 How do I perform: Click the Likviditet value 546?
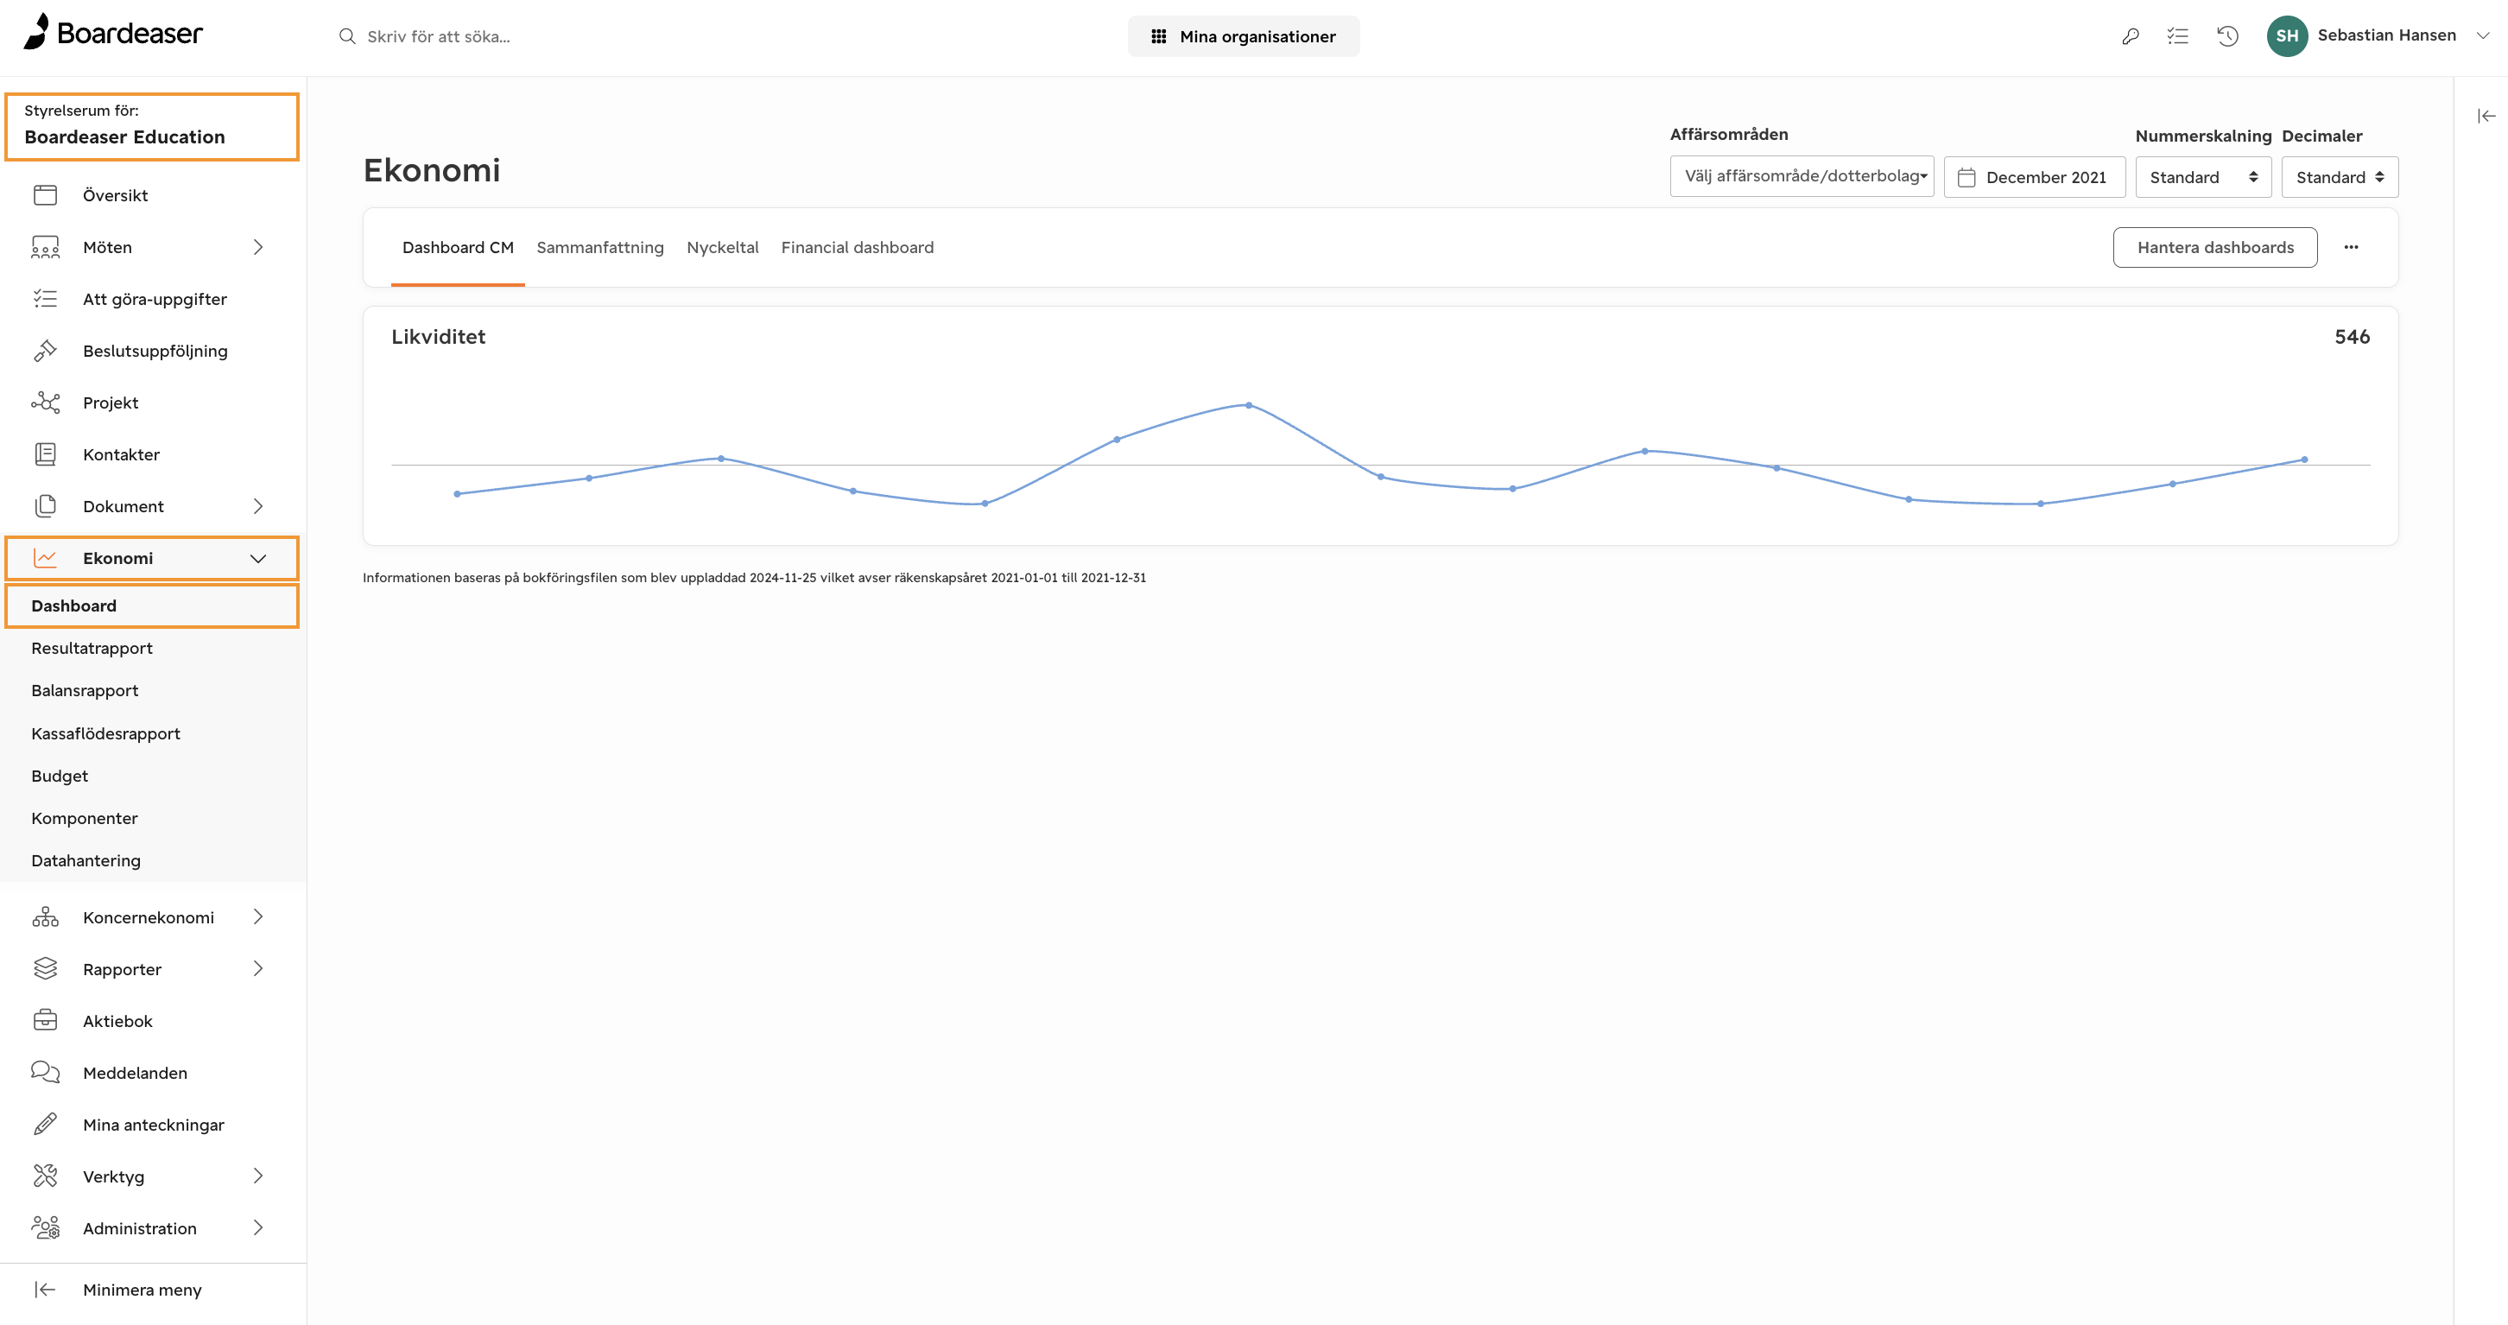[x=2353, y=337]
